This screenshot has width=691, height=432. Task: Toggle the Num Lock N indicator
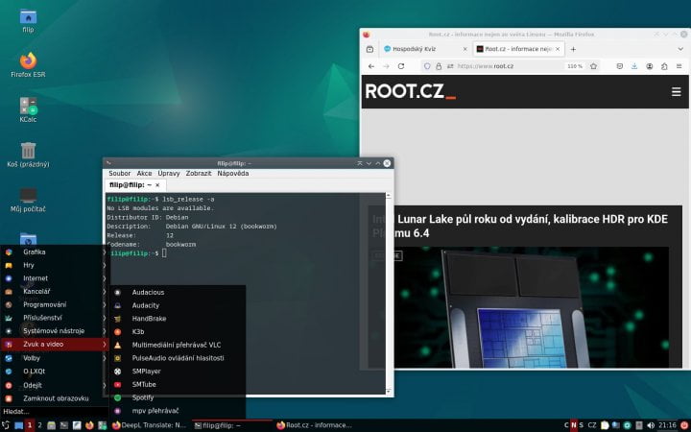(x=574, y=425)
